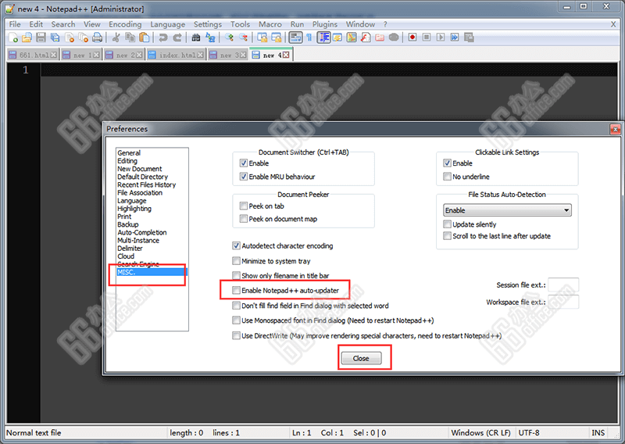Close the new 4 tab with its X
This screenshot has height=444, width=625.
pos(286,55)
